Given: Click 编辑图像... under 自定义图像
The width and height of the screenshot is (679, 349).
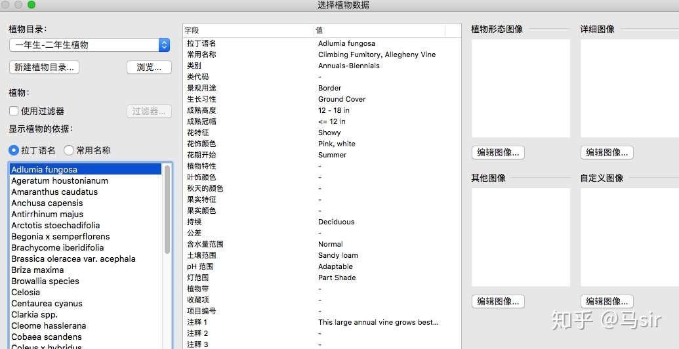Looking at the screenshot, I should [607, 301].
